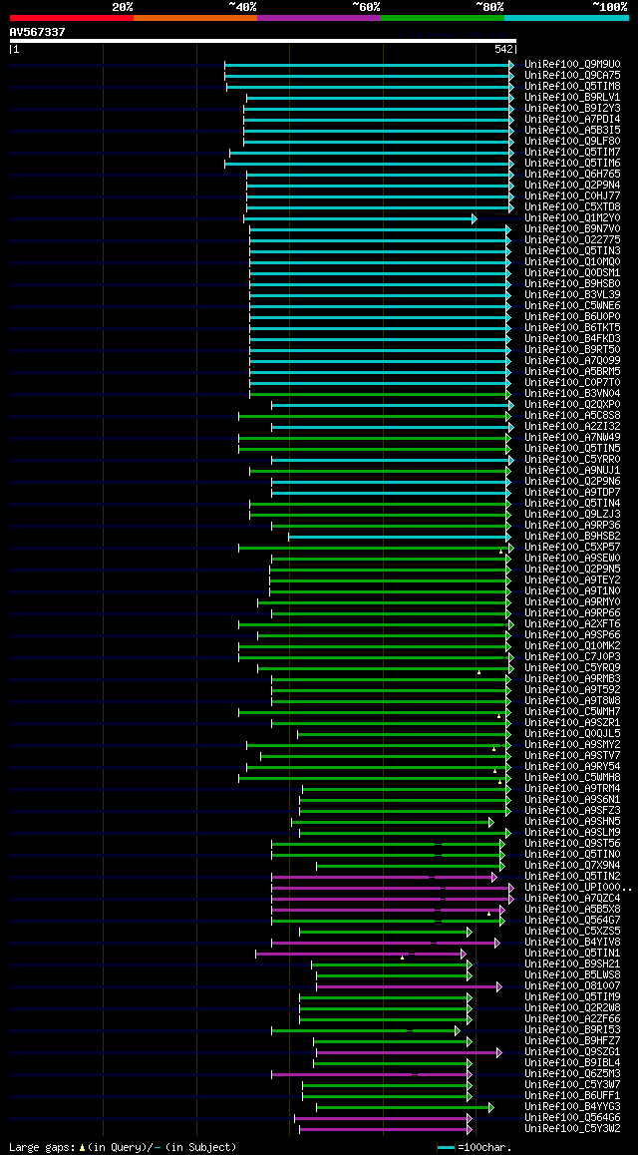638x1155 pixels.
Task: Click the purple ~60% identity legend segment
Action: click(319, 17)
